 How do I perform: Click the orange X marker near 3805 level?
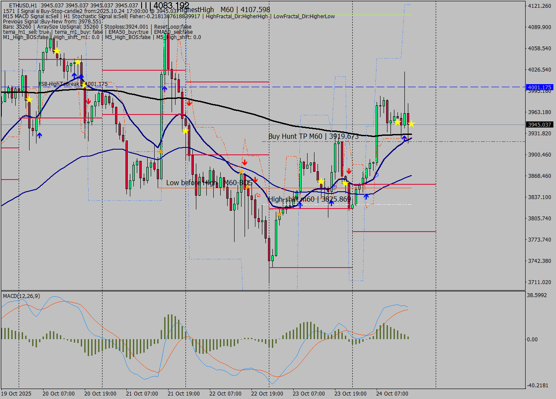tap(279, 214)
